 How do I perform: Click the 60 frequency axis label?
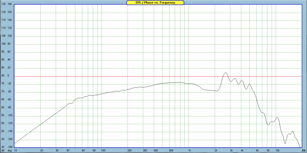tap(83, 150)
